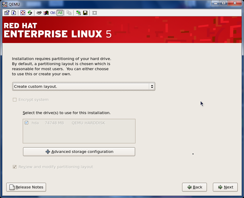Click the partitioning dropdown arrow stepper
244x198 pixels.
(152, 87)
